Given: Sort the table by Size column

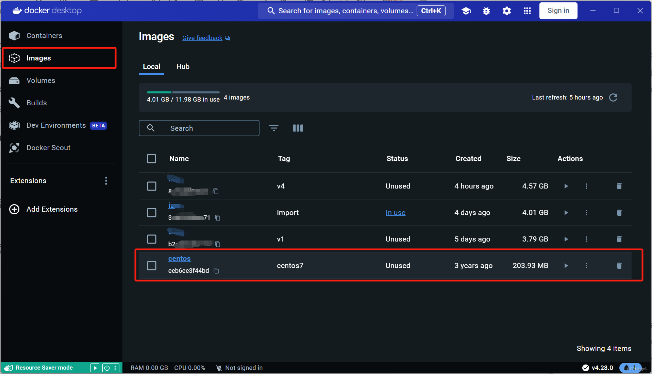Looking at the screenshot, I should coord(513,159).
